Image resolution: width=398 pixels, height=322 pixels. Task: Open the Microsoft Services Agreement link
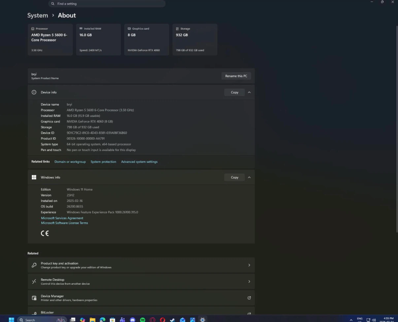tap(62, 218)
